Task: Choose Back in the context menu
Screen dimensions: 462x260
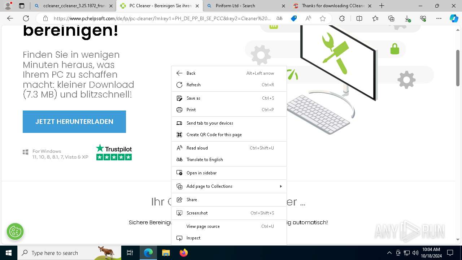Action: [x=229, y=73]
